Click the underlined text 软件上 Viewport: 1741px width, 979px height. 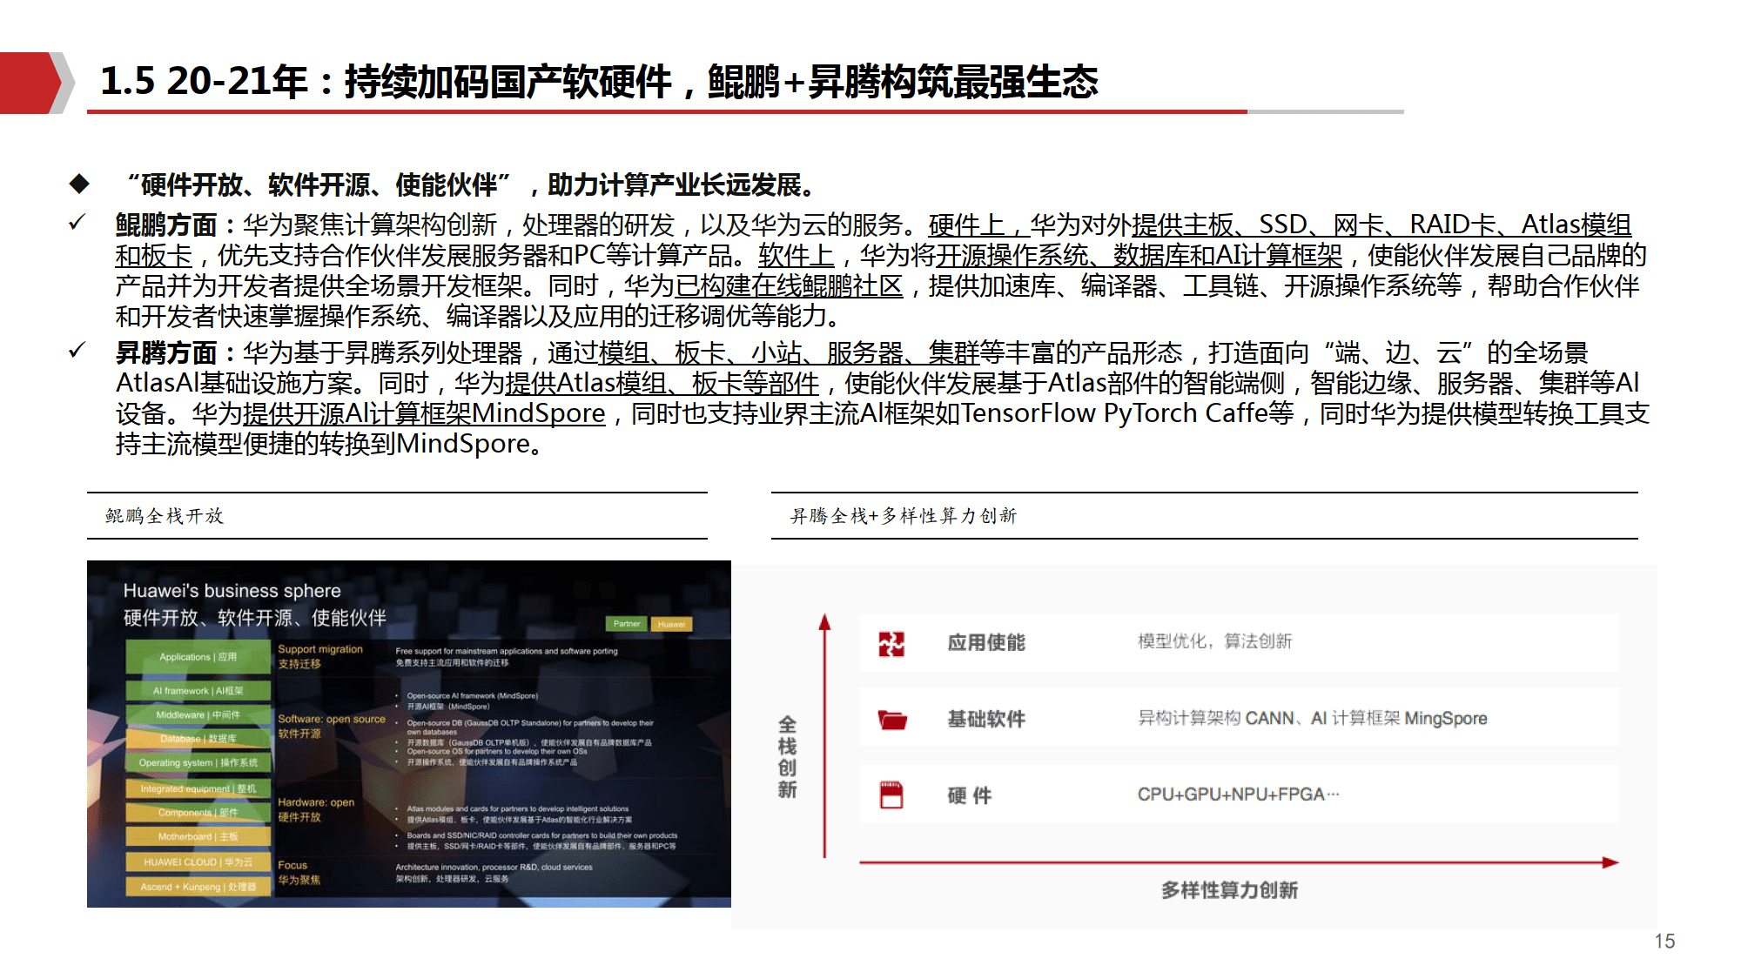click(x=796, y=256)
